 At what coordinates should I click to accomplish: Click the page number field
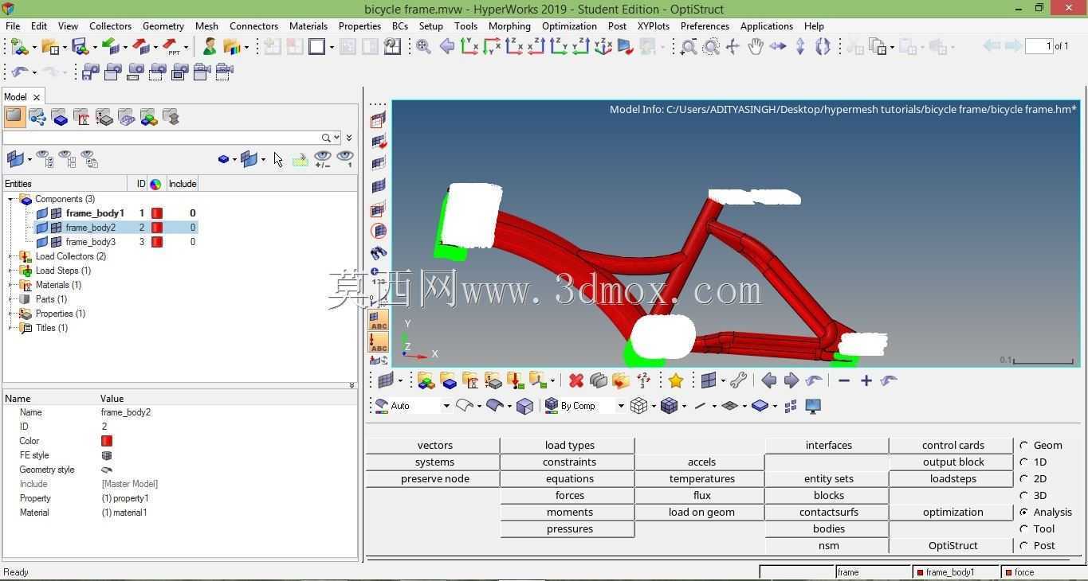(1038, 46)
